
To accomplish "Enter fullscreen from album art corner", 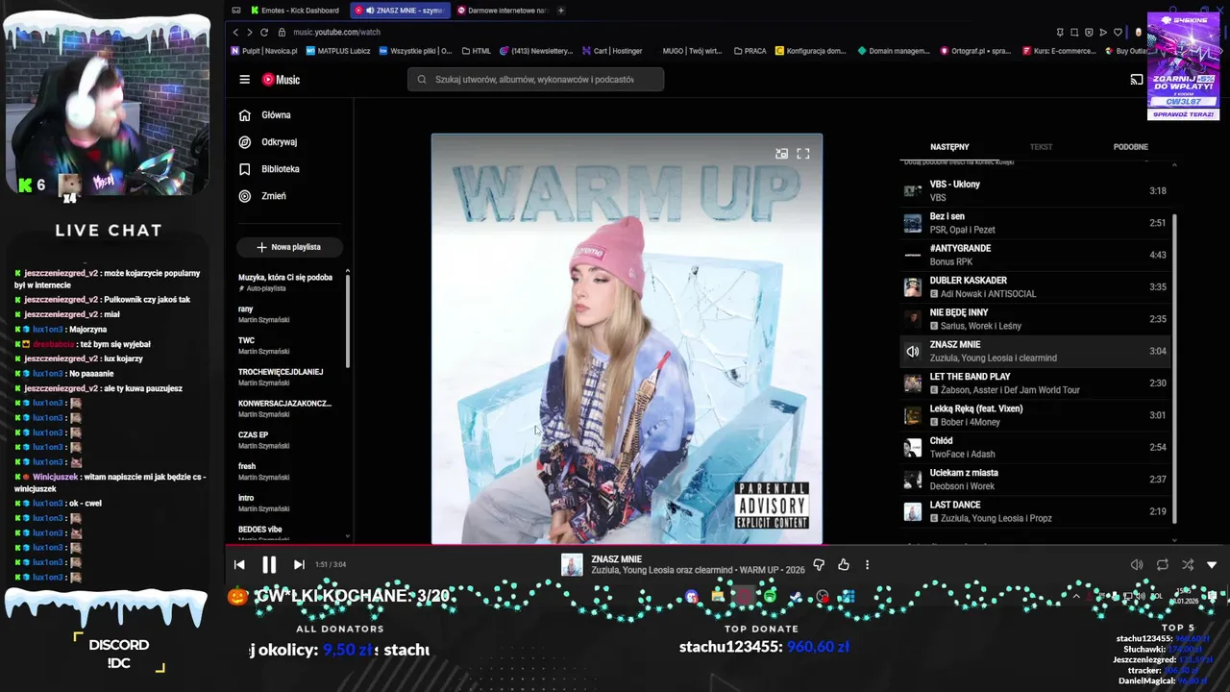I will click(803, 154).
